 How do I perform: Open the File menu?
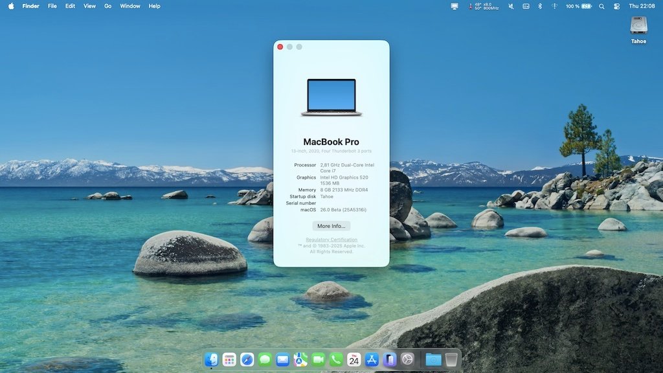point(52,6)
